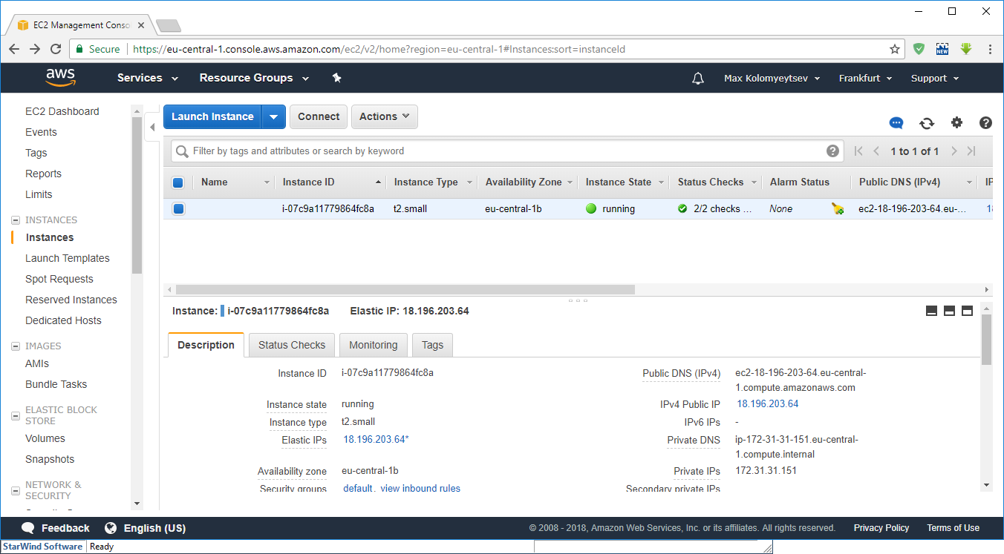The width and height of the screenshot is (1004, 554).
Task: Open the Frankfurt region selector
Action: (x=866, y=78)
